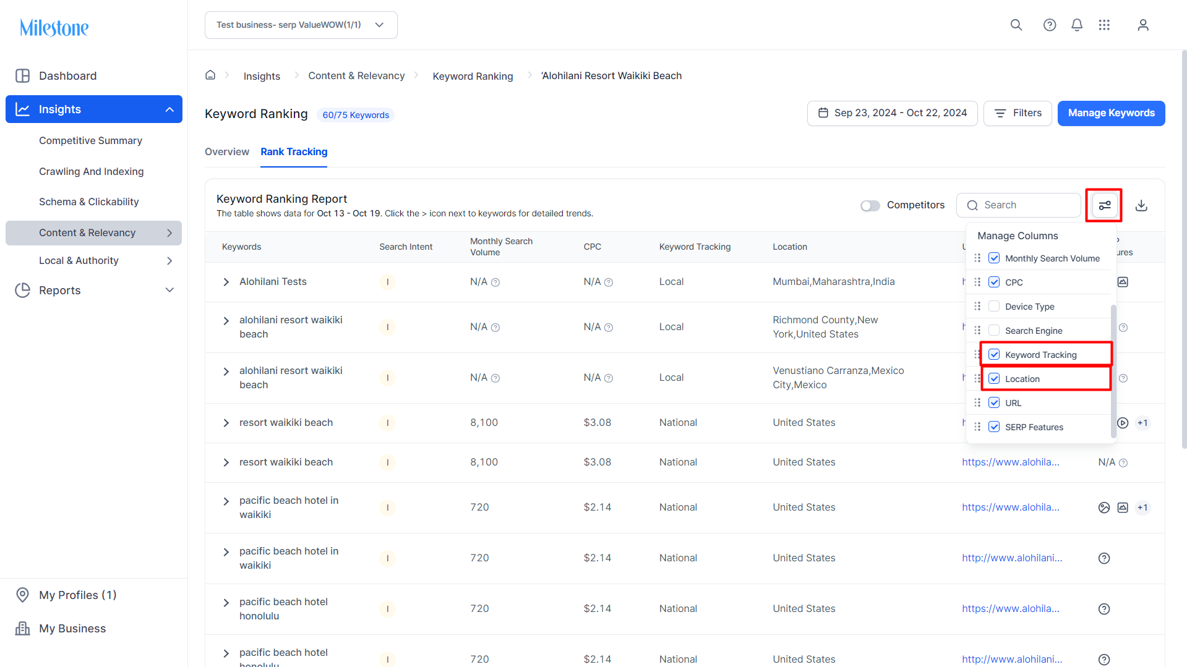Click drag handle for Monthly Search Volume column
The image size is (1187, 667).
click(x=977, y=258)
